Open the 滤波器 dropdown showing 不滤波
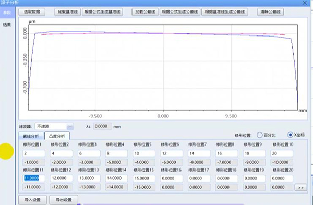Viewport: 313px width, 205px height. pos(54,126)
